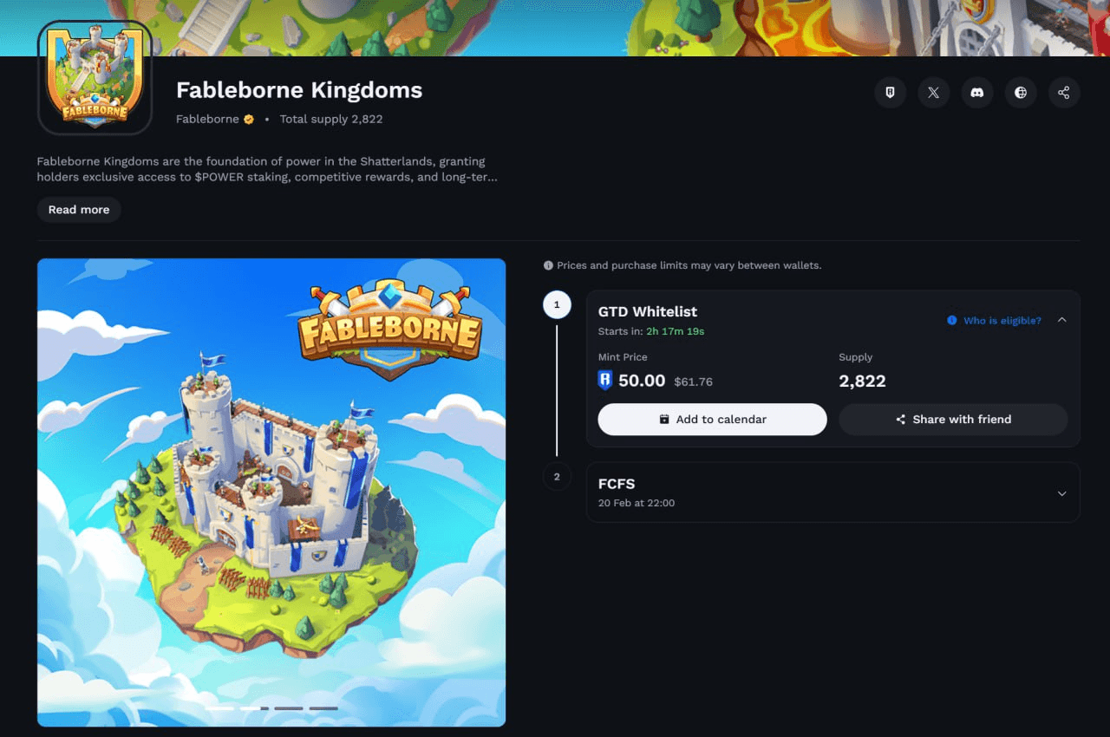Expand the FCFS mint stage panel

833,492
